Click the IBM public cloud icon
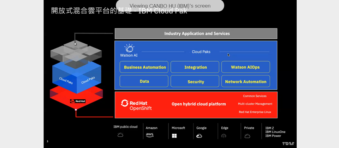This screenshot has height=148, width=339. coord(120,135)
